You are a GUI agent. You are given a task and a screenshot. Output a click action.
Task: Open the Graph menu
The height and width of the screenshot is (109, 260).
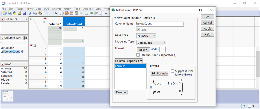pyautogui.click(x=68, y=9)
